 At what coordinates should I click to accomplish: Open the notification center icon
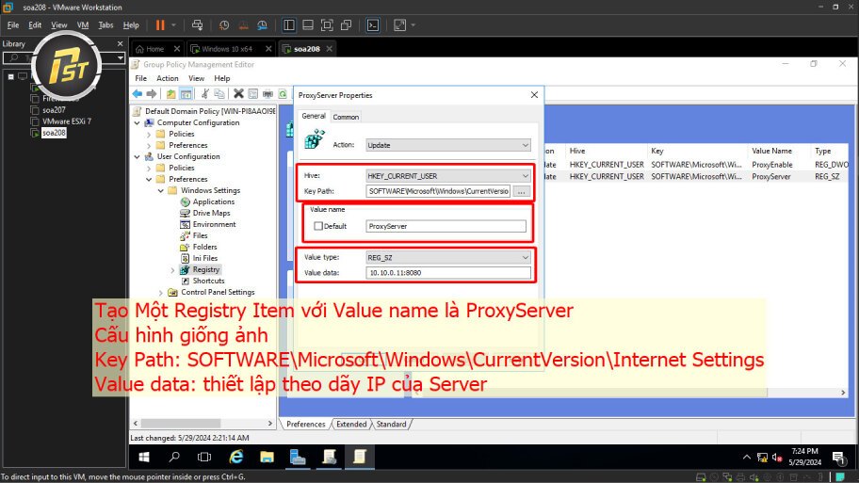(x=838, y=458)
